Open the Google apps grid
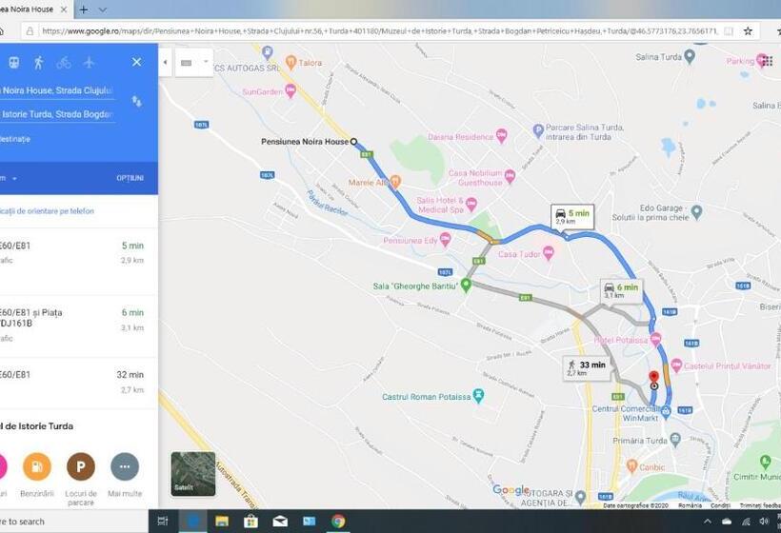 pyautogui.click(x=767, y=62)
